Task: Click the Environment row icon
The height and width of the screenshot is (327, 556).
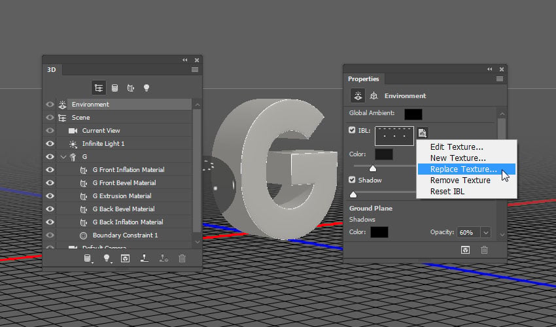Action: [62, 105]
